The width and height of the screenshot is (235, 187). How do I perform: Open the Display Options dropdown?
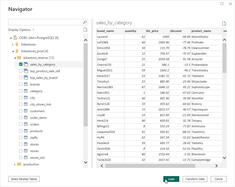click(21, 30)
